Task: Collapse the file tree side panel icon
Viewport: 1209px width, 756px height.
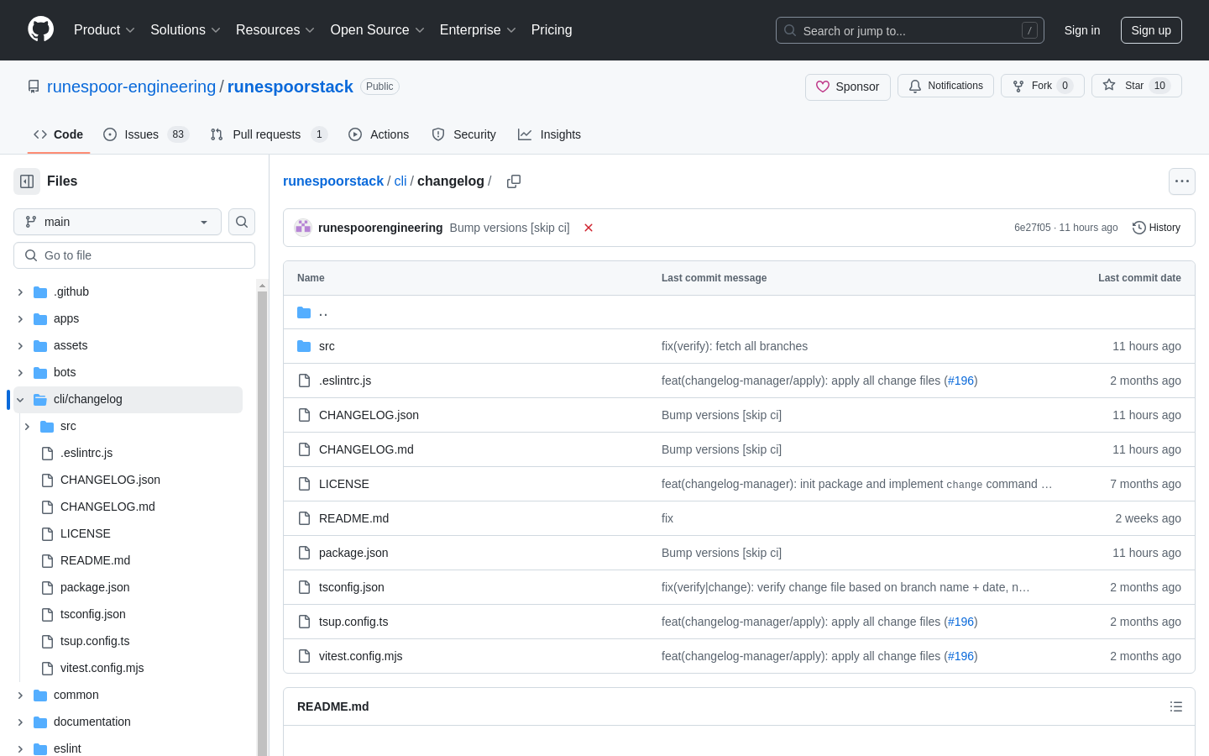Action: tap(27, 181)
